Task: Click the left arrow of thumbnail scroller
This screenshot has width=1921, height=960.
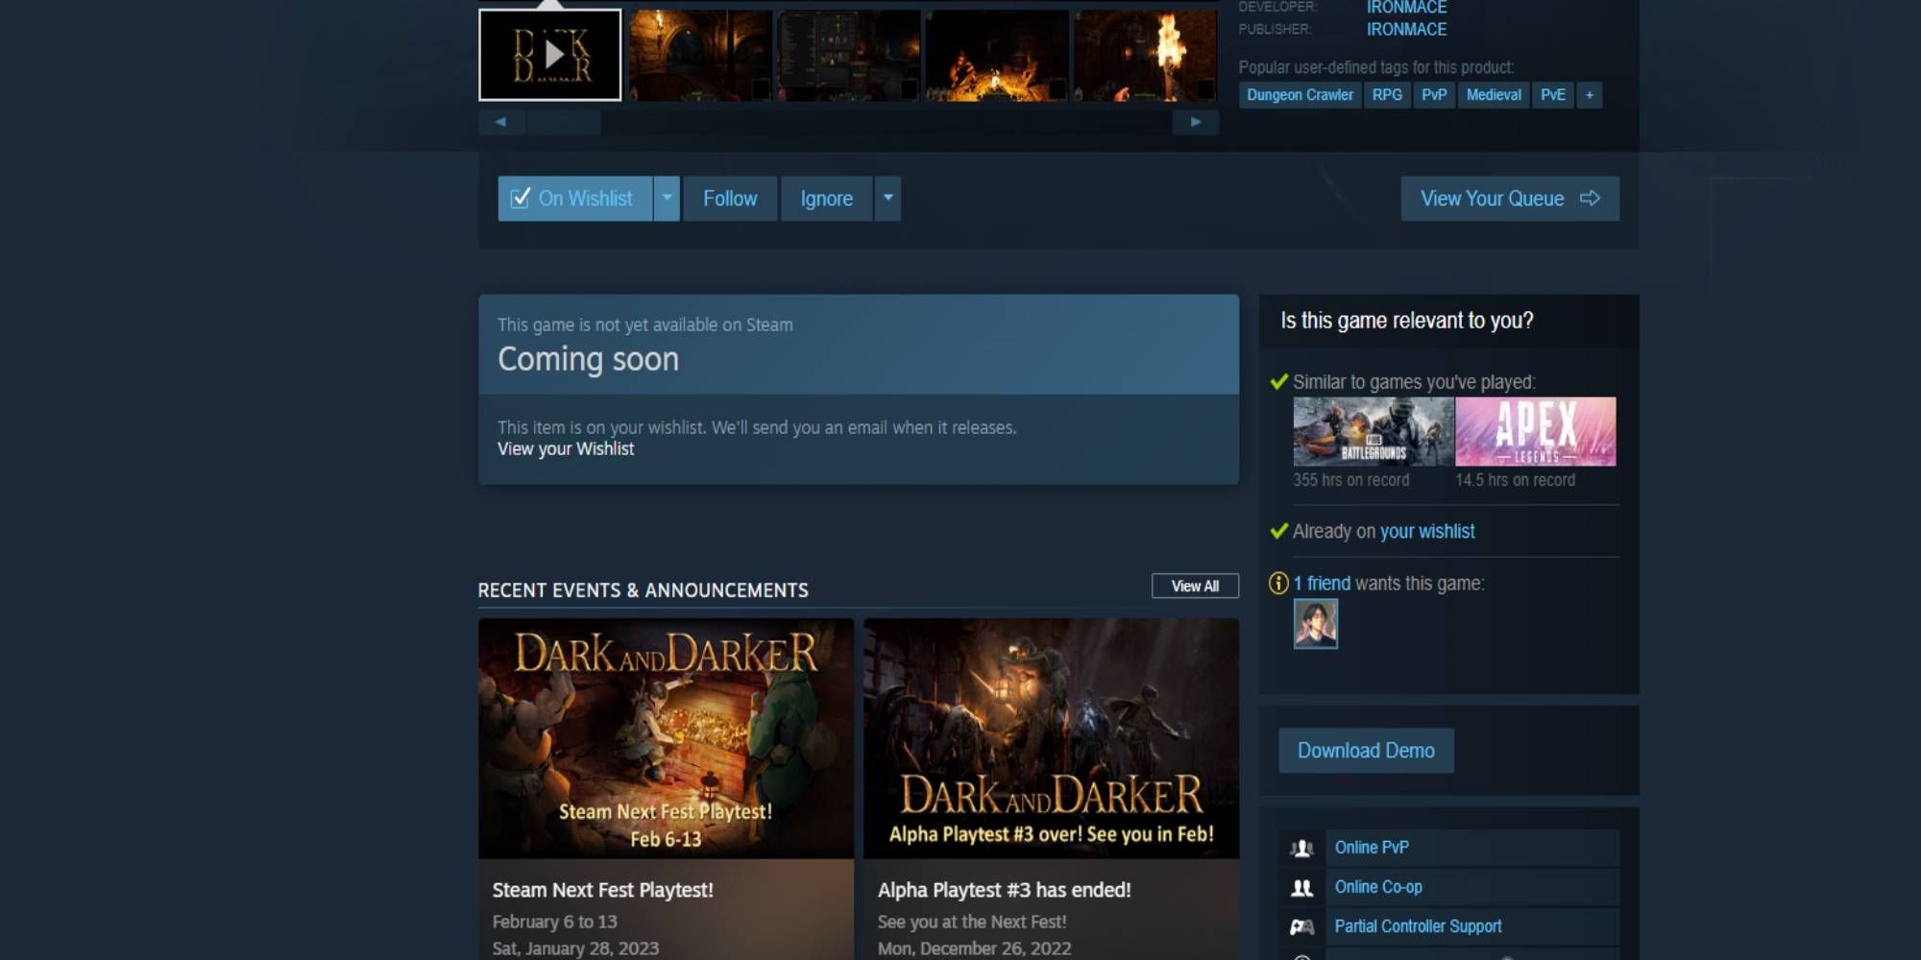Action: (500, 122)
